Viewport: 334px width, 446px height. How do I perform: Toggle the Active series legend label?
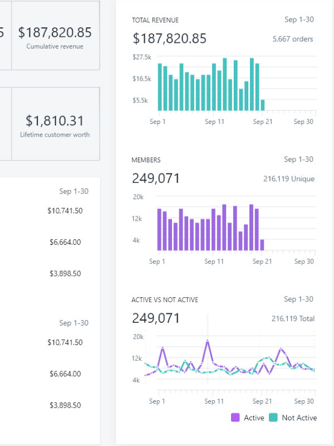(254, 418)
